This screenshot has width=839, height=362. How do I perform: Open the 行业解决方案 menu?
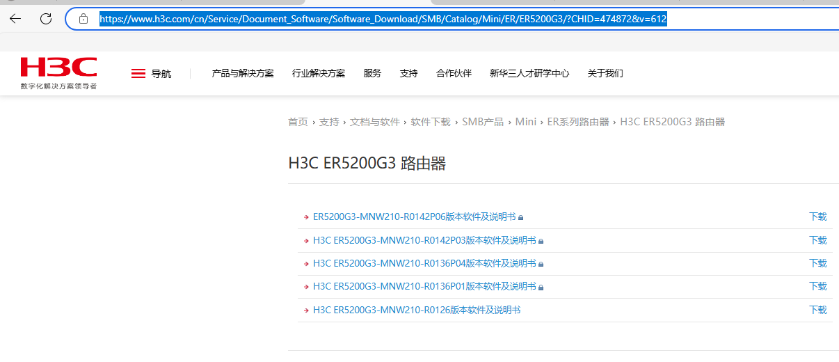[319, 73]
